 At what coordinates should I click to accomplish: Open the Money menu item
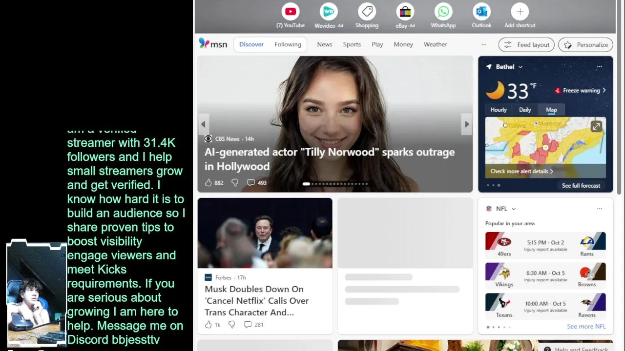(x=403, y=44)
